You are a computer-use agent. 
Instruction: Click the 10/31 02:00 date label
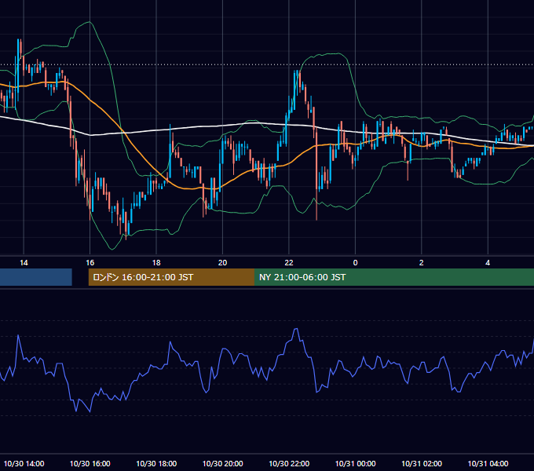pyautogui.click(x=422, y=463)
